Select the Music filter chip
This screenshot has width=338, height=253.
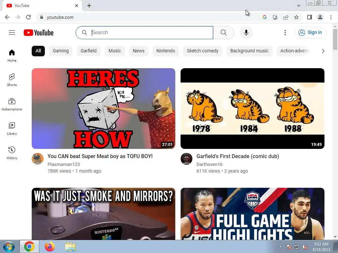(x=115, y=51)
